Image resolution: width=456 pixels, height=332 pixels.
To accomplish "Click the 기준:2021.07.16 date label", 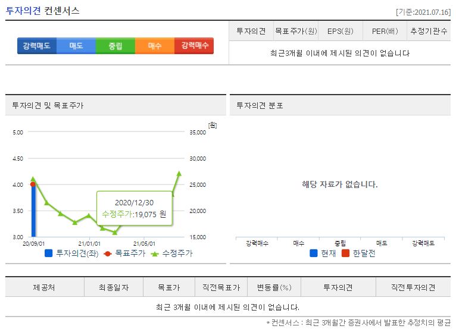I will pyautogui.click(x=423, y=12).
